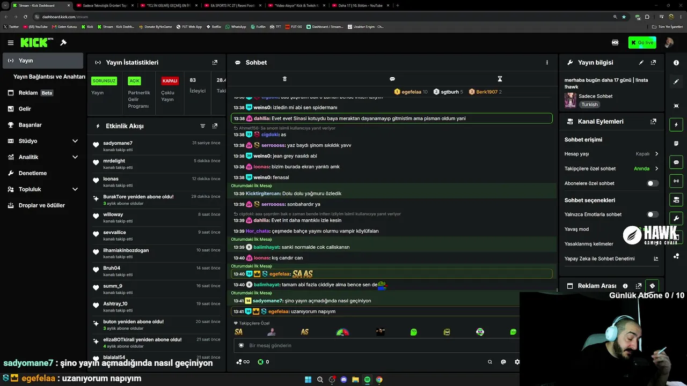Toggle Yalnızca Emotlarla sohbet switch
687x386 pixels.
[x=652, y=214]
